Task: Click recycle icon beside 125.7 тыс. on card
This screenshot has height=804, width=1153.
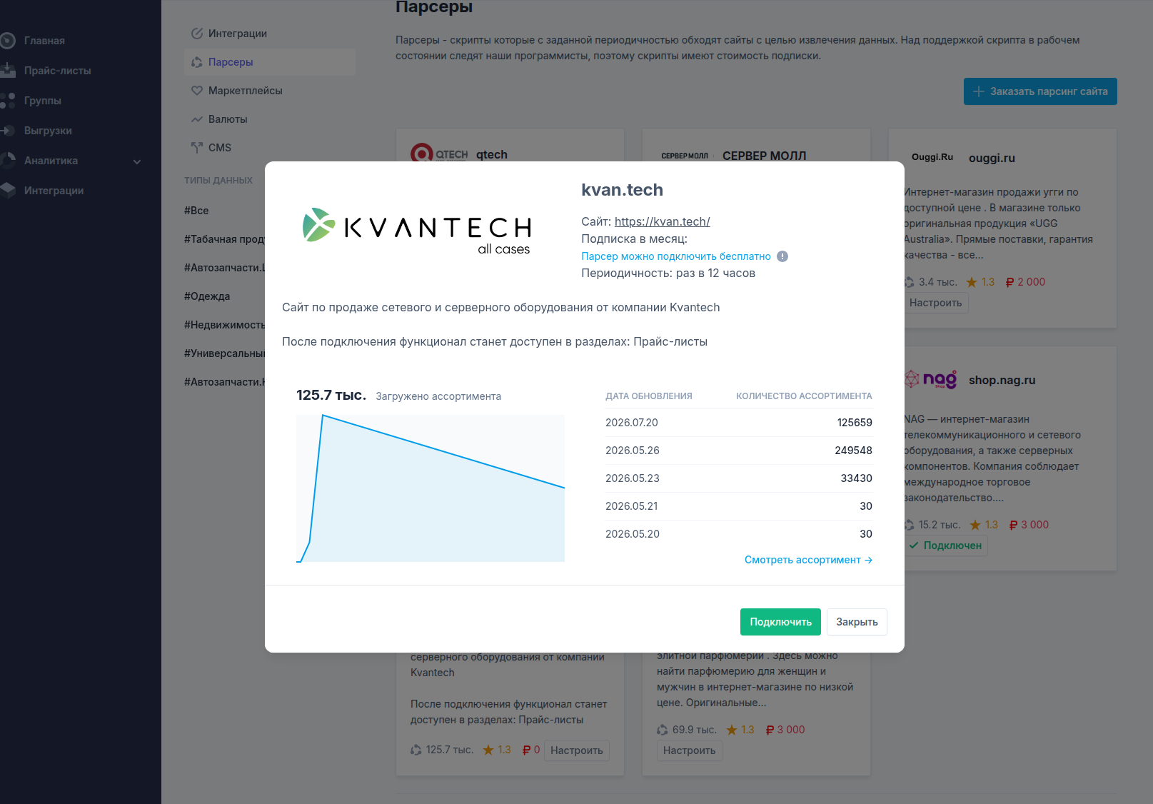Action: coord(416,750)
